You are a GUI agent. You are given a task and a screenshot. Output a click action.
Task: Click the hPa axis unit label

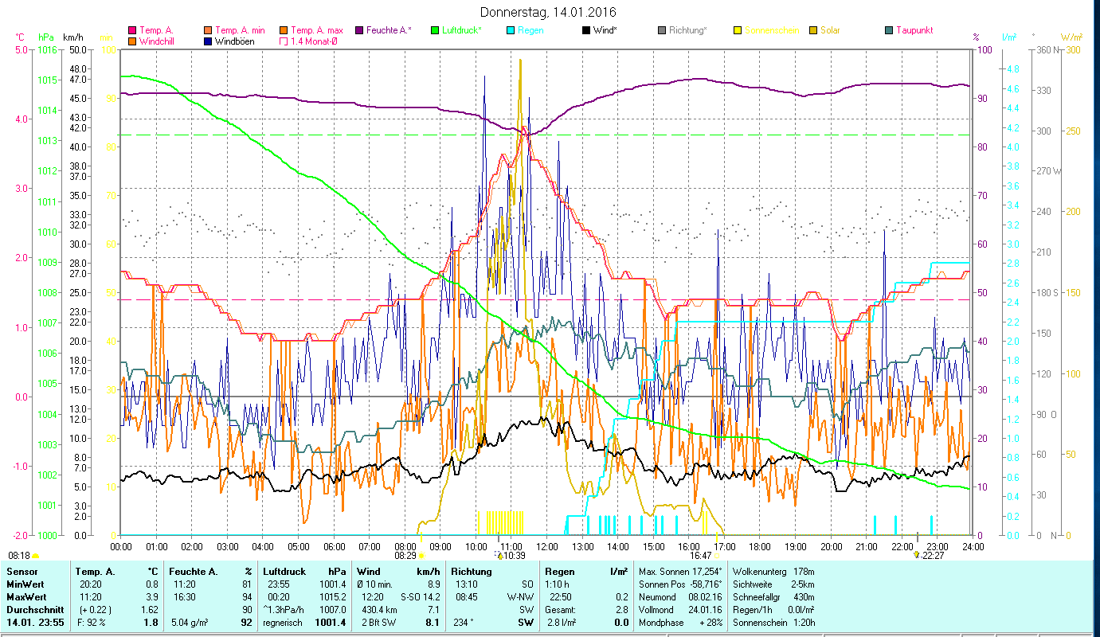coord(46,37)
